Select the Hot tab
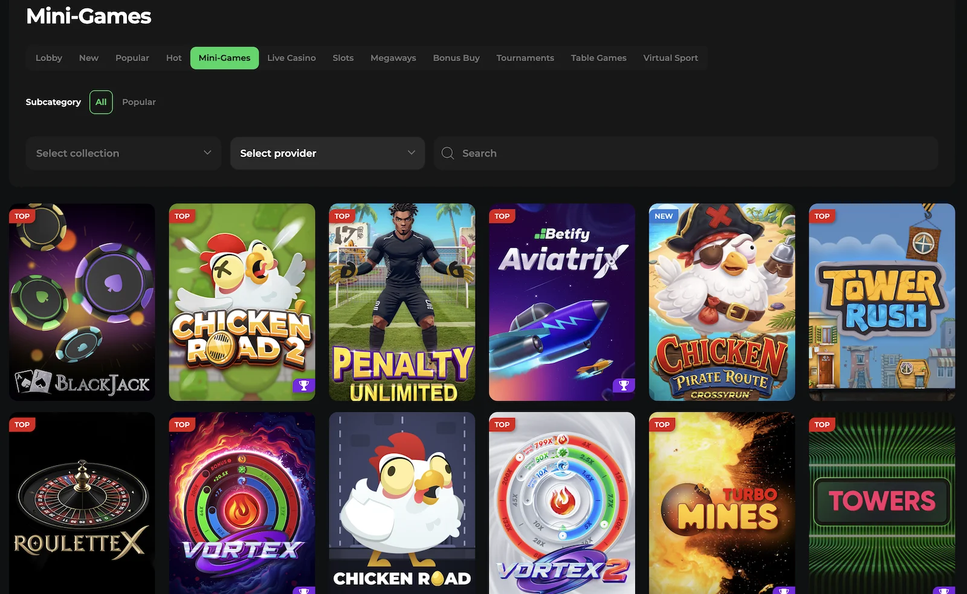The height and width of the screenshot is (594, 967). point(174,58)
